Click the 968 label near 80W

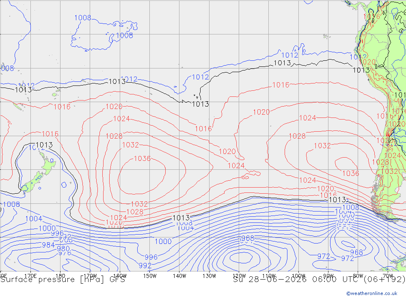[356, 252]
